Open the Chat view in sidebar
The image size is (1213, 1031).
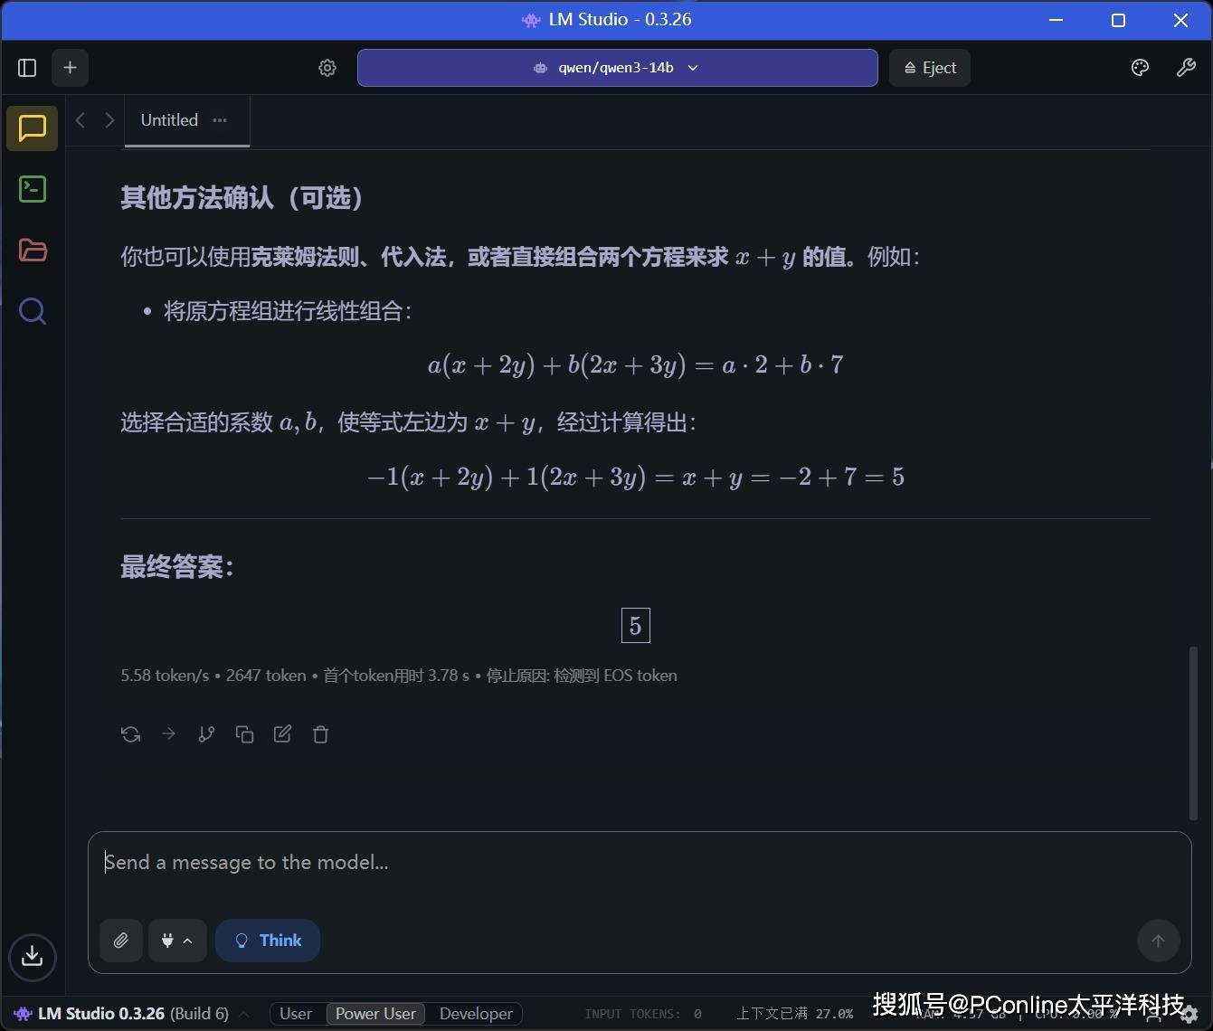pos(33,128)
